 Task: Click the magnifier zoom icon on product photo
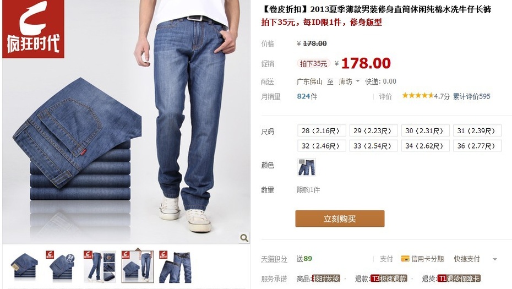244,238
